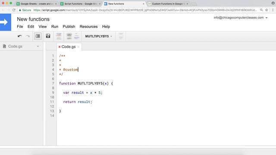
Task: Open the Edit menu
Action: pyautogui.click(x=31, y=27)
